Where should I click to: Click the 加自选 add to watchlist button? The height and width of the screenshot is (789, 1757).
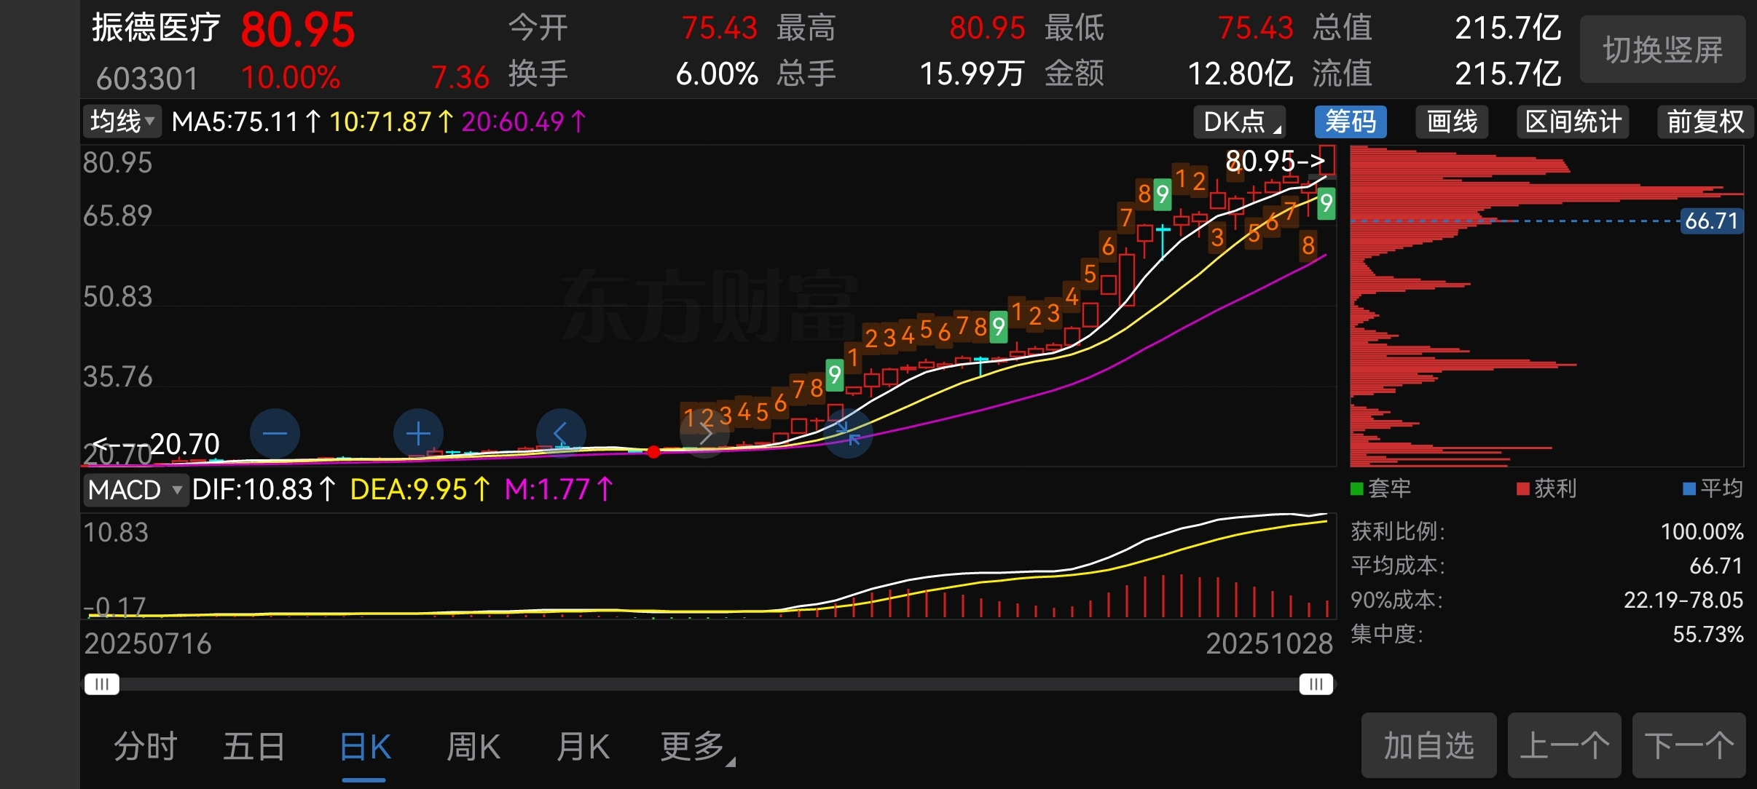tap(1428, 745)
